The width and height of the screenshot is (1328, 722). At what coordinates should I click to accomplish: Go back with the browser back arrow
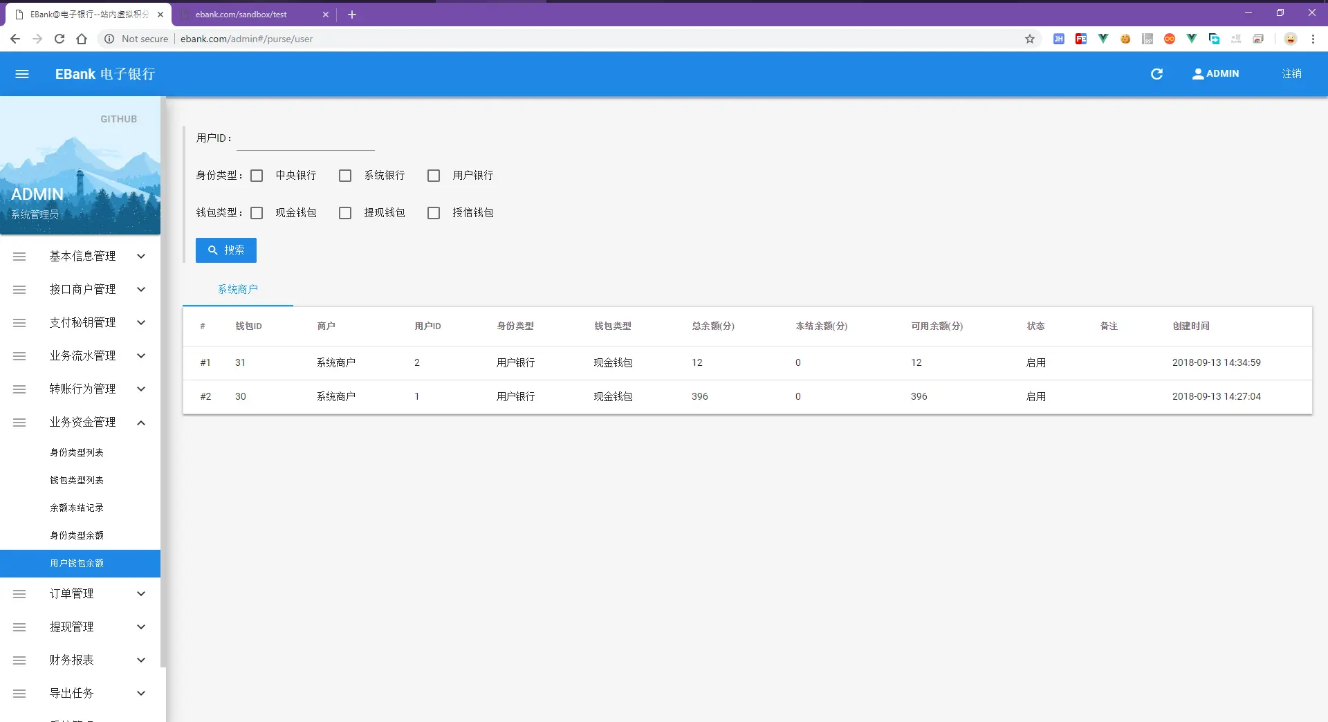[15, 39]
